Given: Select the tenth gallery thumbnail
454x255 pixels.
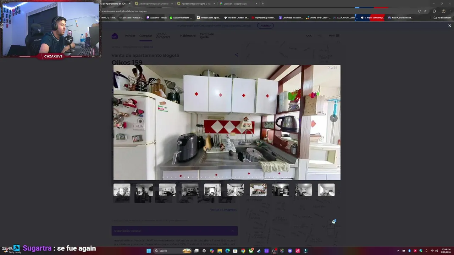Looking at the screenshot, I should (x=326, y=190).
